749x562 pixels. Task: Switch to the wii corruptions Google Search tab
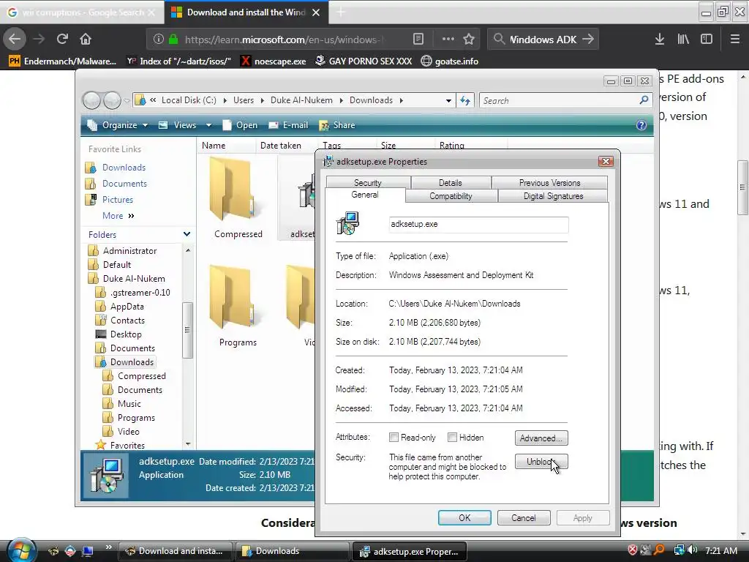click(82, 12)
